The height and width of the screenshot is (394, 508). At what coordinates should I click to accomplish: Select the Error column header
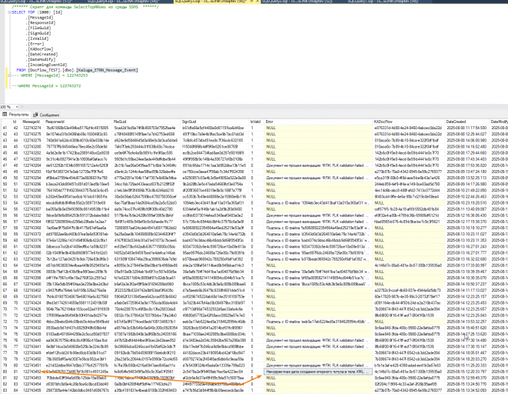(x=318, y=122)
